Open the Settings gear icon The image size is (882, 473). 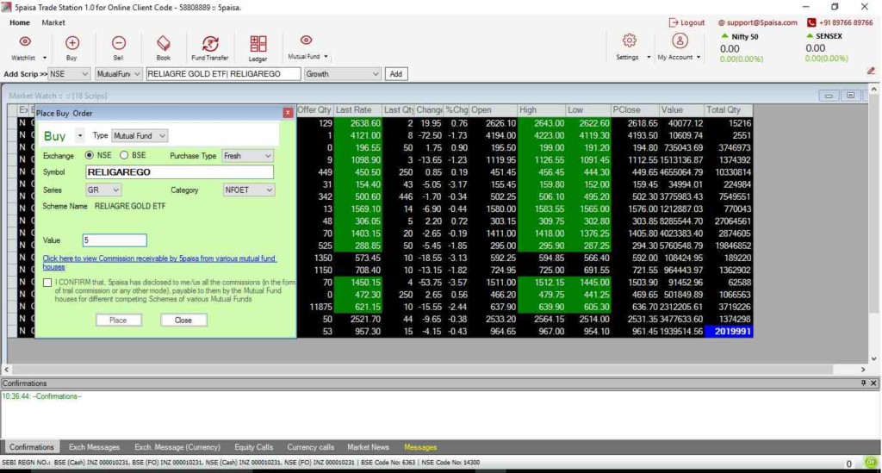pos(630,40)
